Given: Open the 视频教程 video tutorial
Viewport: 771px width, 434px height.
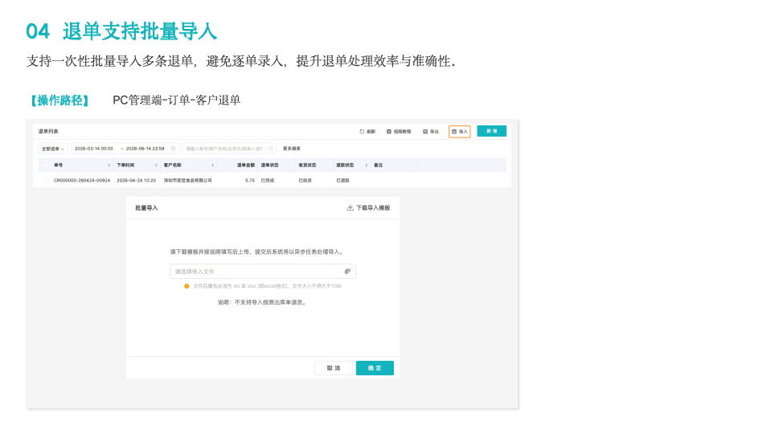Looking at the screenshot, I should coord(398,132).
